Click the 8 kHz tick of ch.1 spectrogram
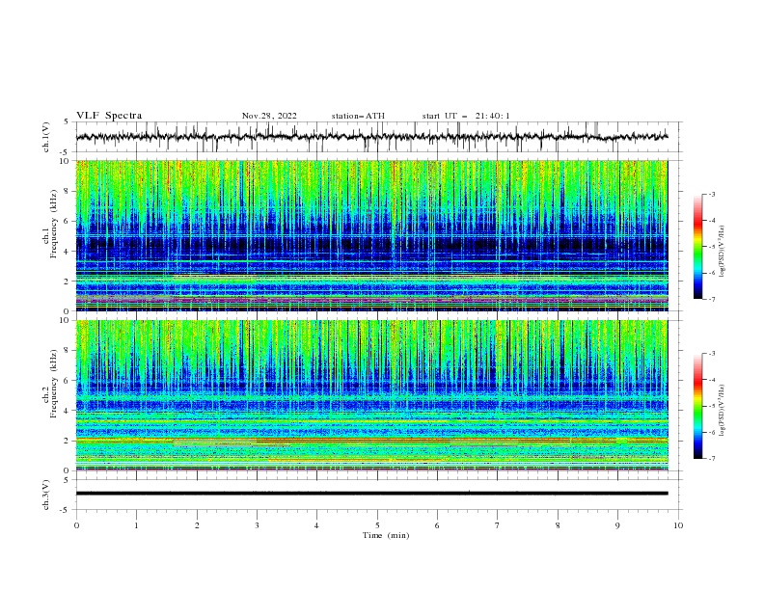Viewport: 764px width, 590px height. [68, 191]
